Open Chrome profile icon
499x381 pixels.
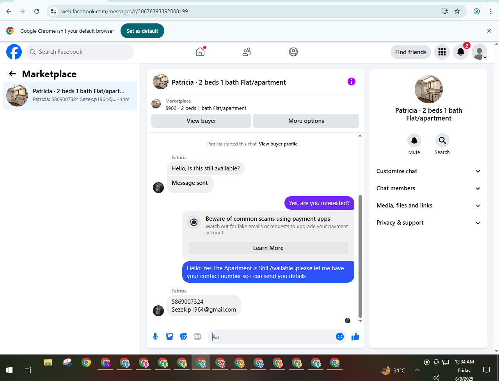click(477, 11)
